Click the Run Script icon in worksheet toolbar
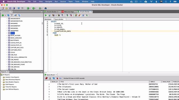 [50, 15]
